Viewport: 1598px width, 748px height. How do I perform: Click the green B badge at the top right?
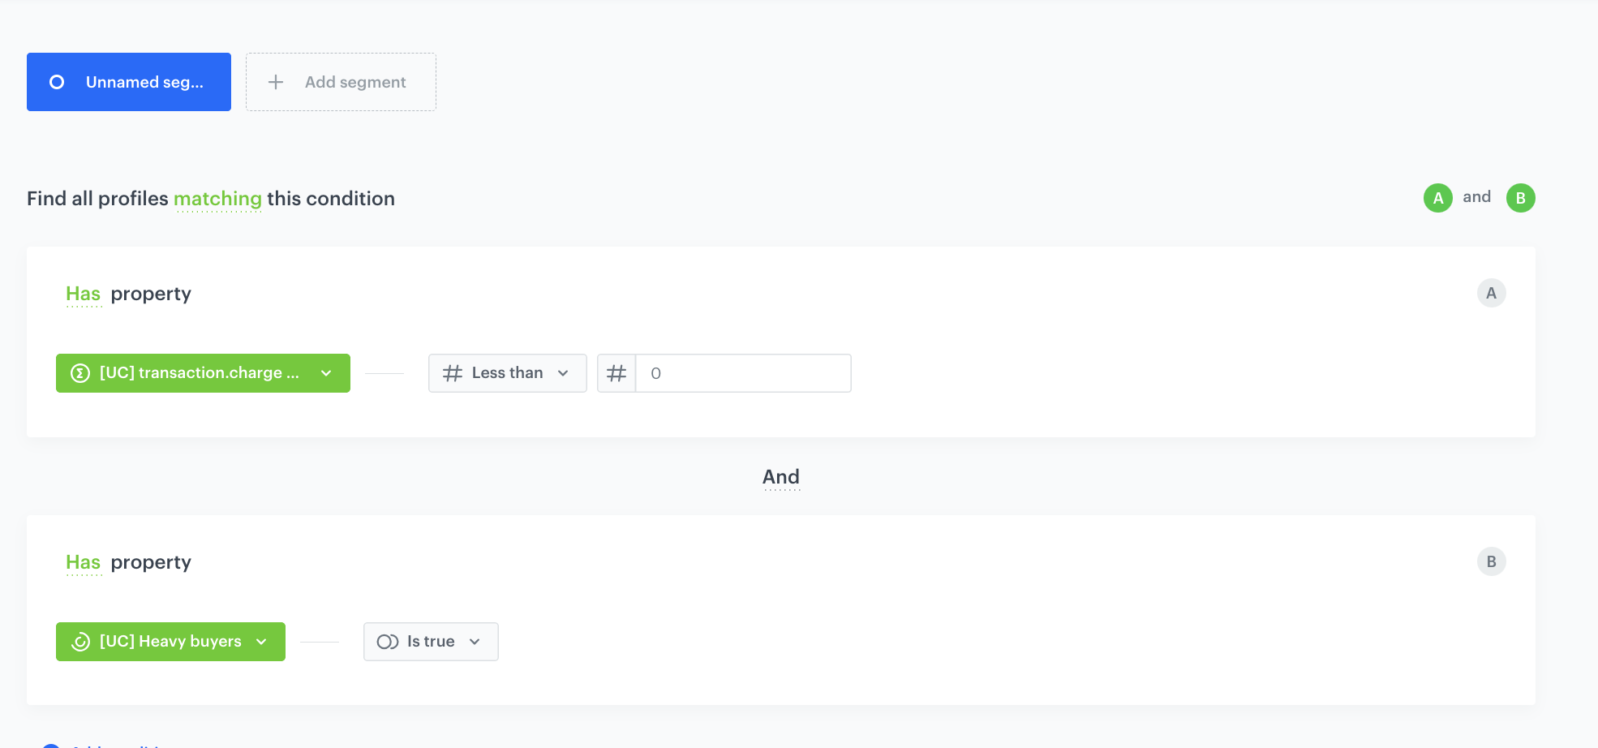[1521, 197]
